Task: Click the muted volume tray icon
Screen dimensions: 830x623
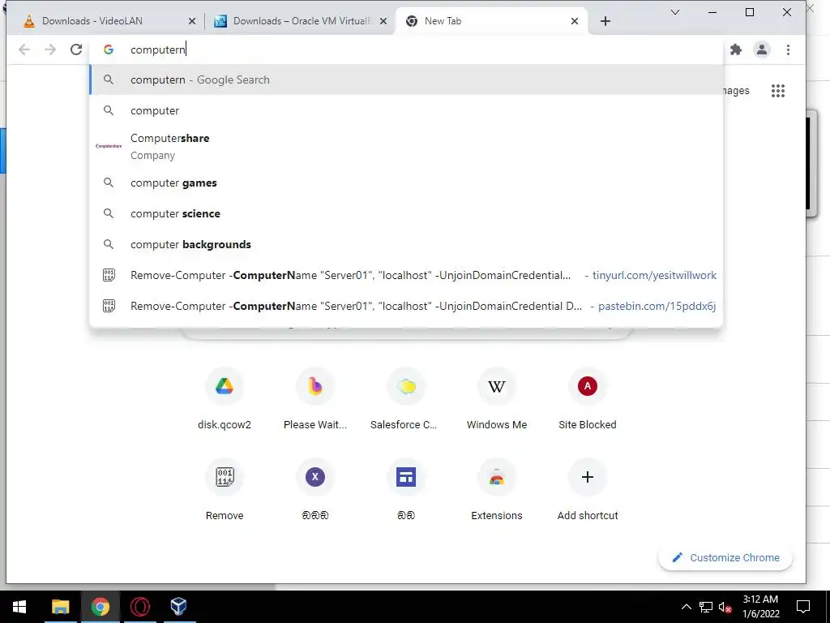Action: pos(725,607)
